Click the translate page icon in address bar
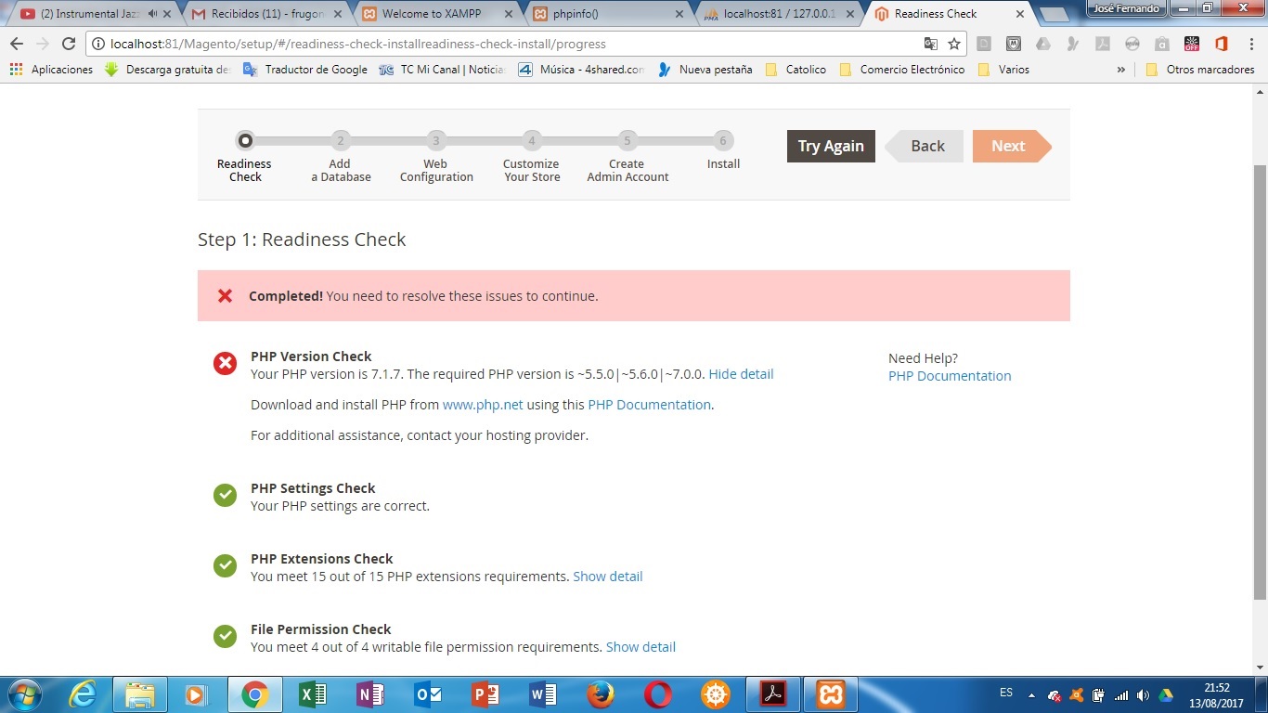 (931, 44)
